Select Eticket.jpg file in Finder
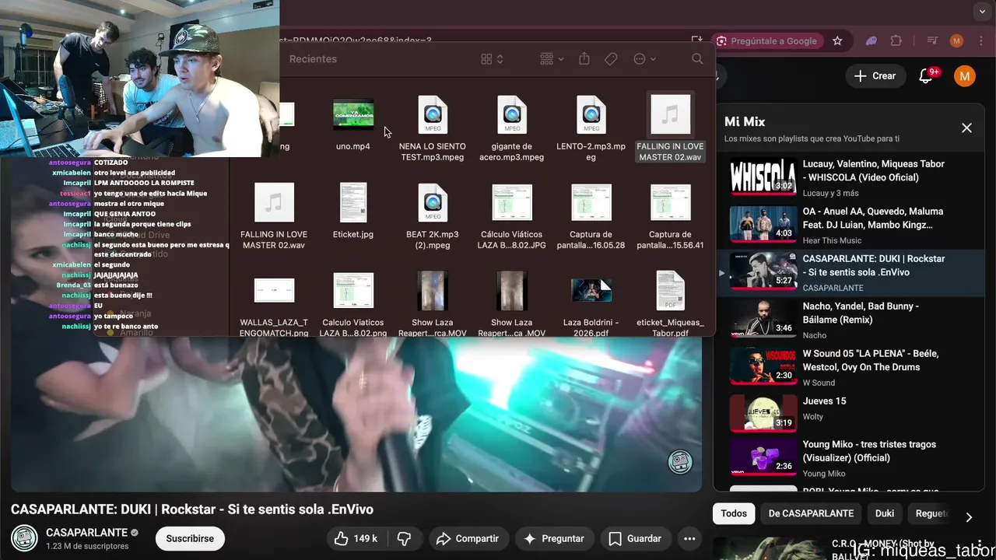Viewport: 996px width, 560px height. pyautogui.click(x=353, y=212)
